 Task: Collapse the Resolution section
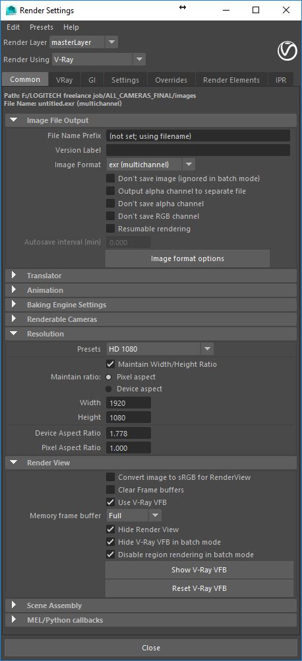(x=14, y=333)
